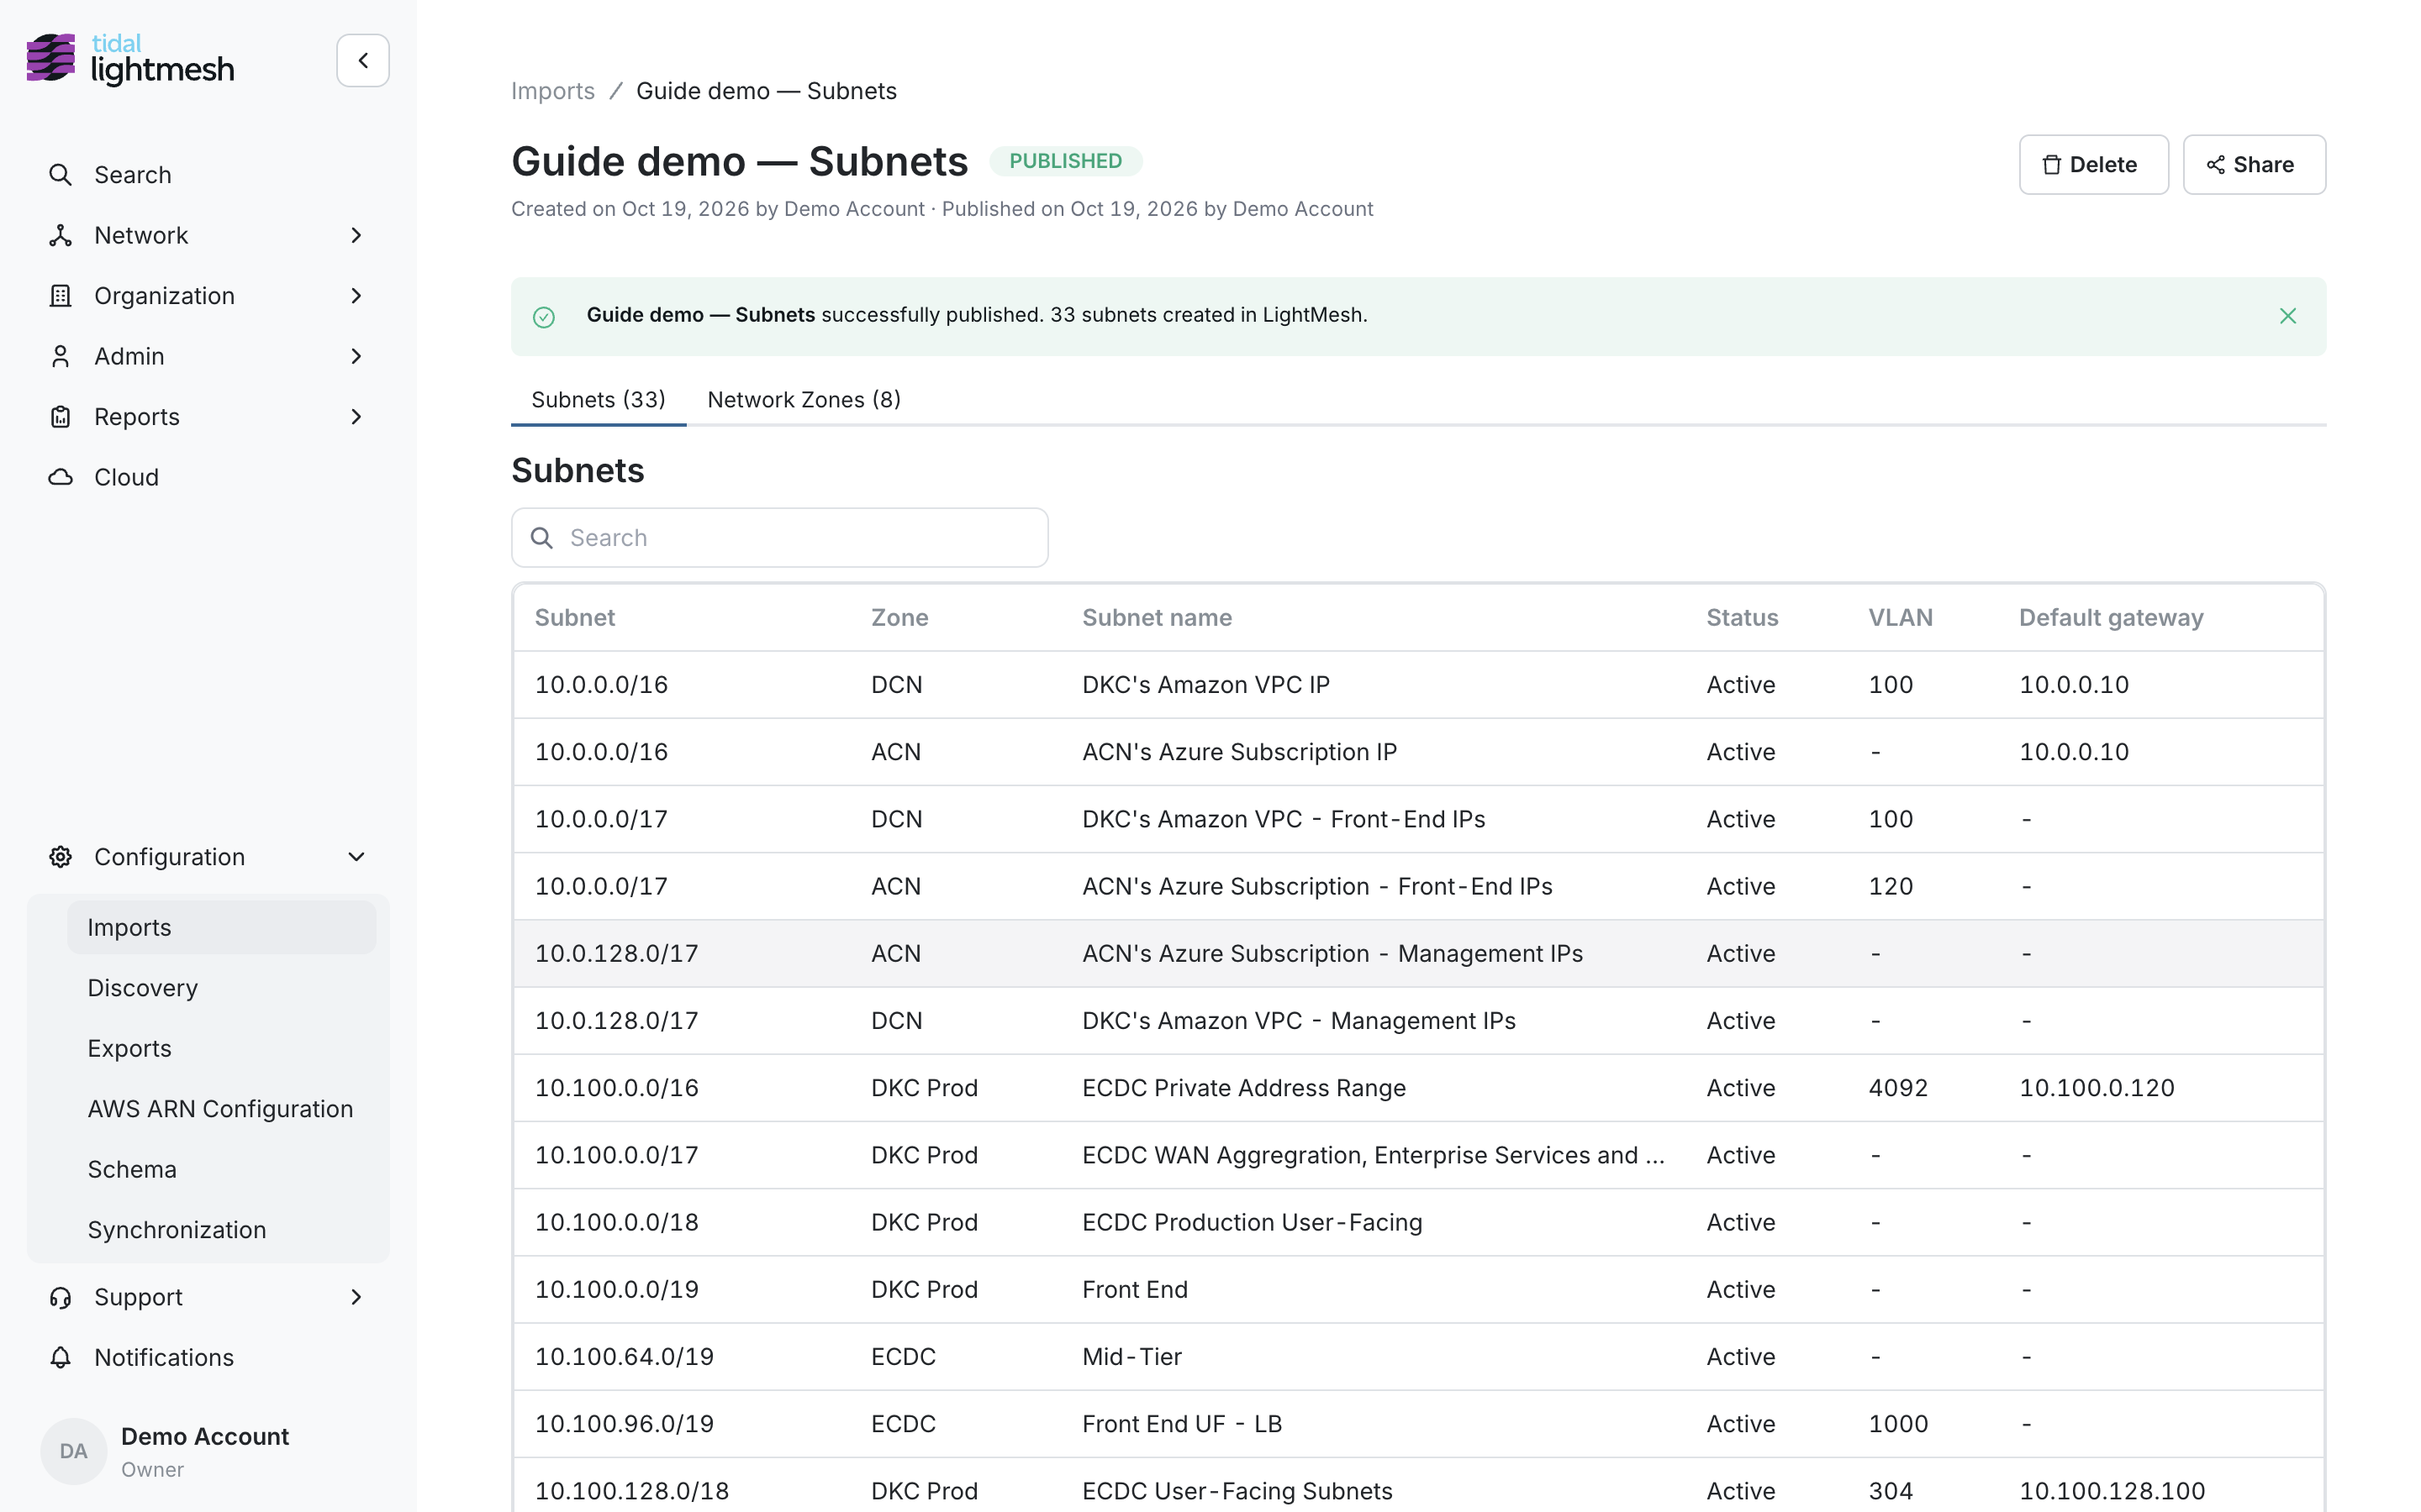This screenshot has width=2421, height=1512.
Task: Click the row 'ECDC Private Address Range'
Action: (1419, 1088)
